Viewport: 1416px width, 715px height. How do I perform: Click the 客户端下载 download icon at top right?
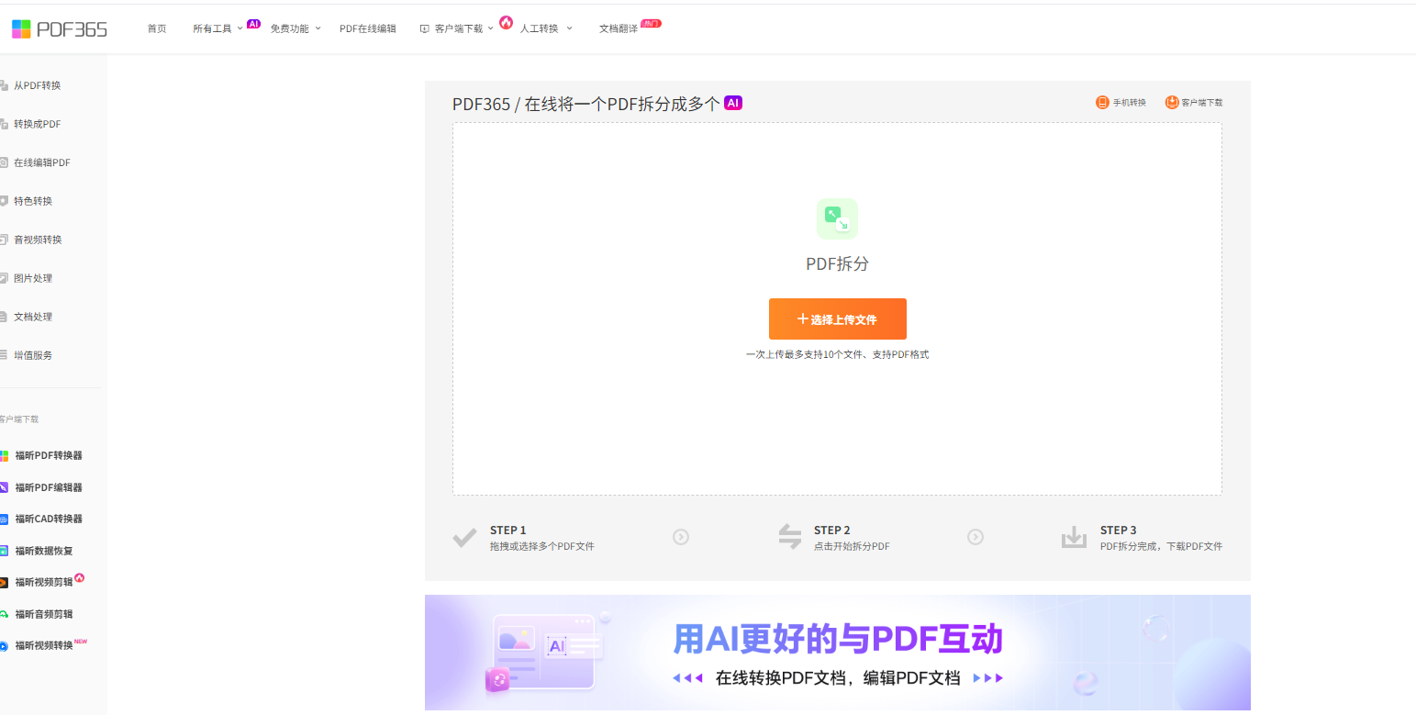1172,103
